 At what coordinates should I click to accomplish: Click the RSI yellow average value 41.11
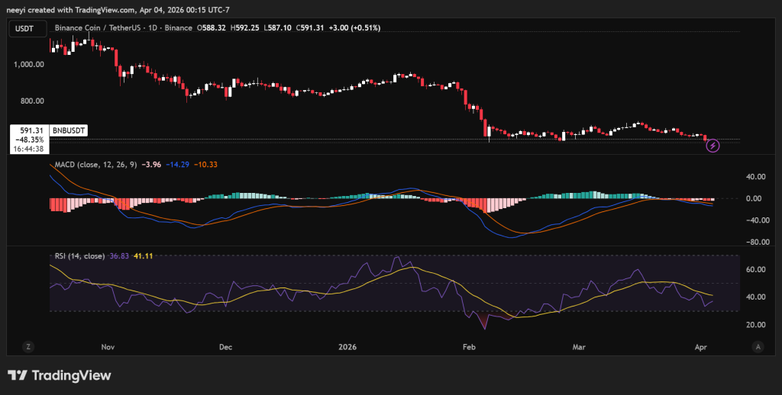pos(144,256)
